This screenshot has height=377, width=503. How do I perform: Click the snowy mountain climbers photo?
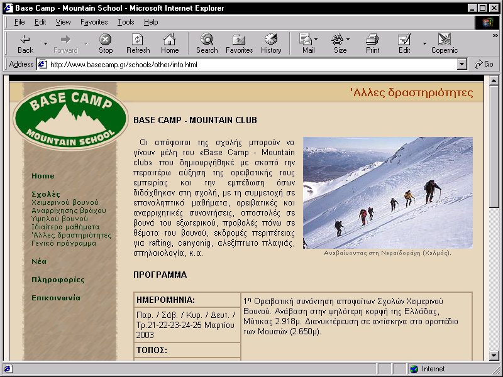(388, 193)
